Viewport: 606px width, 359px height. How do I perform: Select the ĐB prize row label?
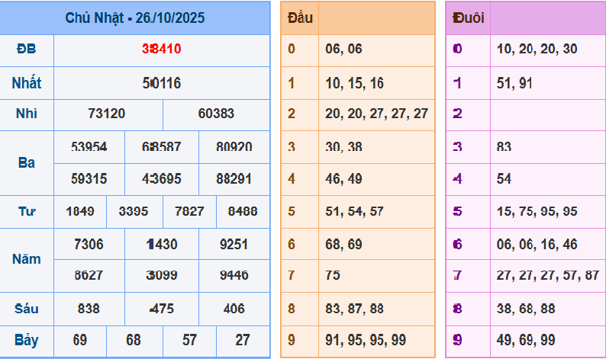(26, 50)
